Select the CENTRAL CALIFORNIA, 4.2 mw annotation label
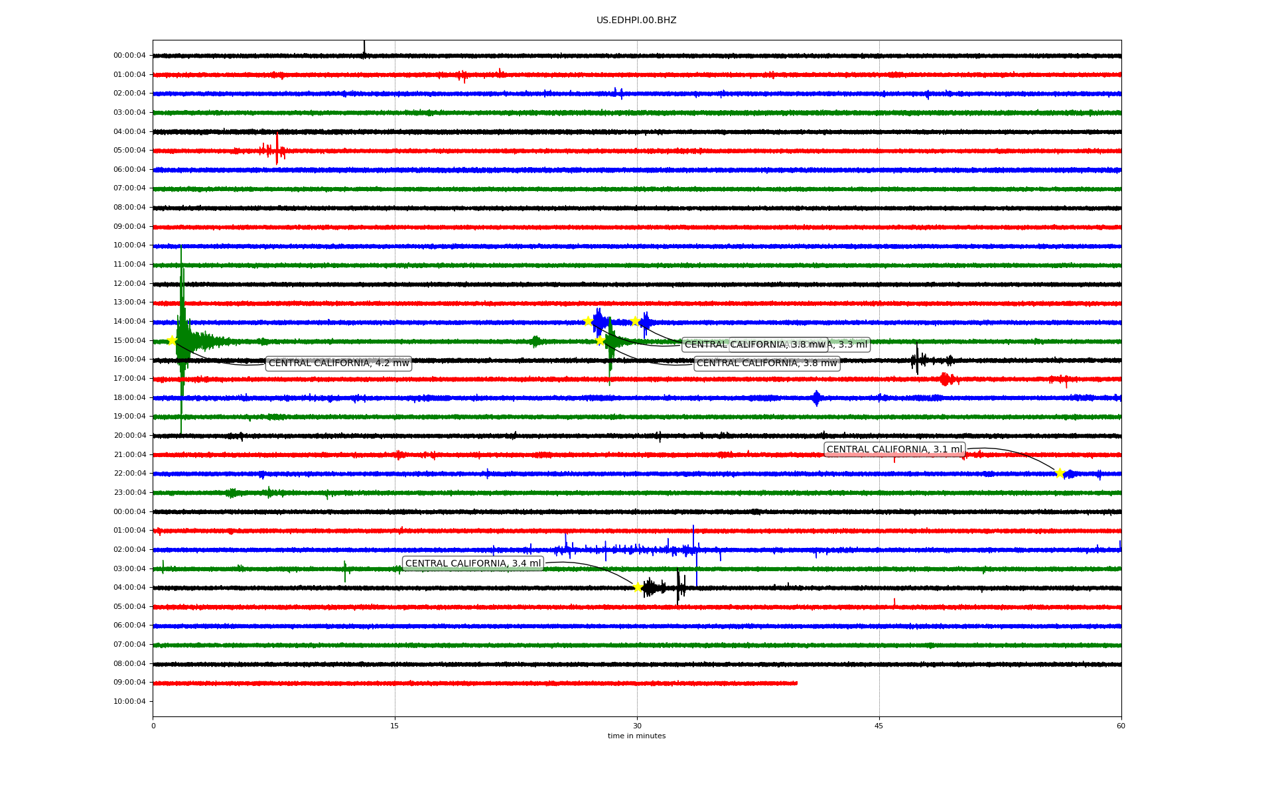The height and width of the screenshot is (796, 1274). [338, 364]
